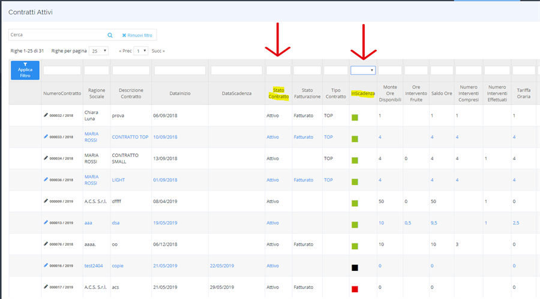Open the page number dropdown

(x=141, y=51)
